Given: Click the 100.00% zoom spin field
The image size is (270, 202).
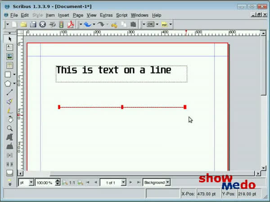Looking at the screenshot, I should tap(44, 183).
